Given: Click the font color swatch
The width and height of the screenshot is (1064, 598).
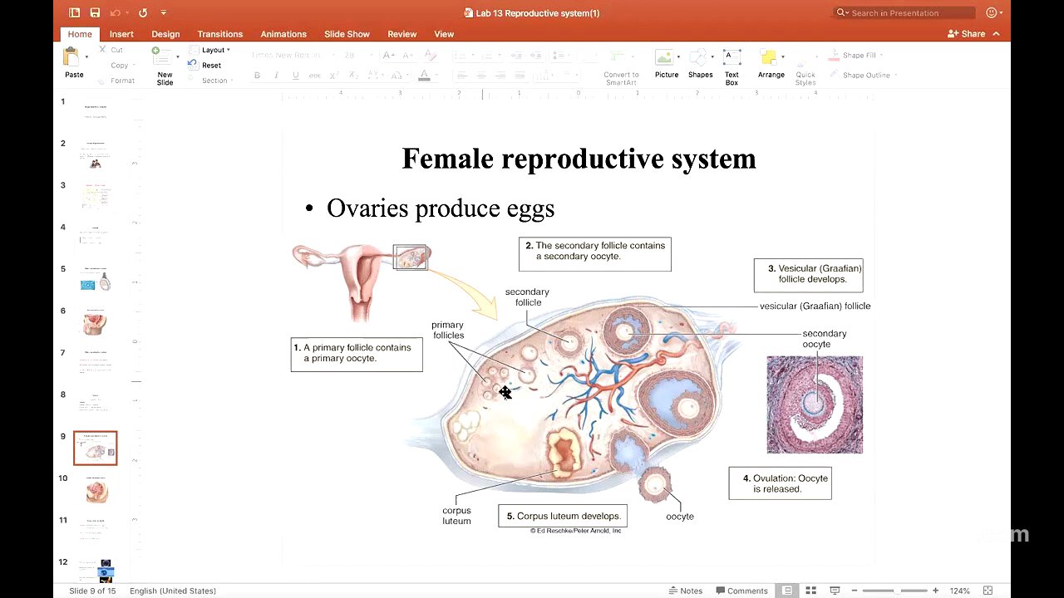Looking at the screenshot, I should [x=424, y=76].
